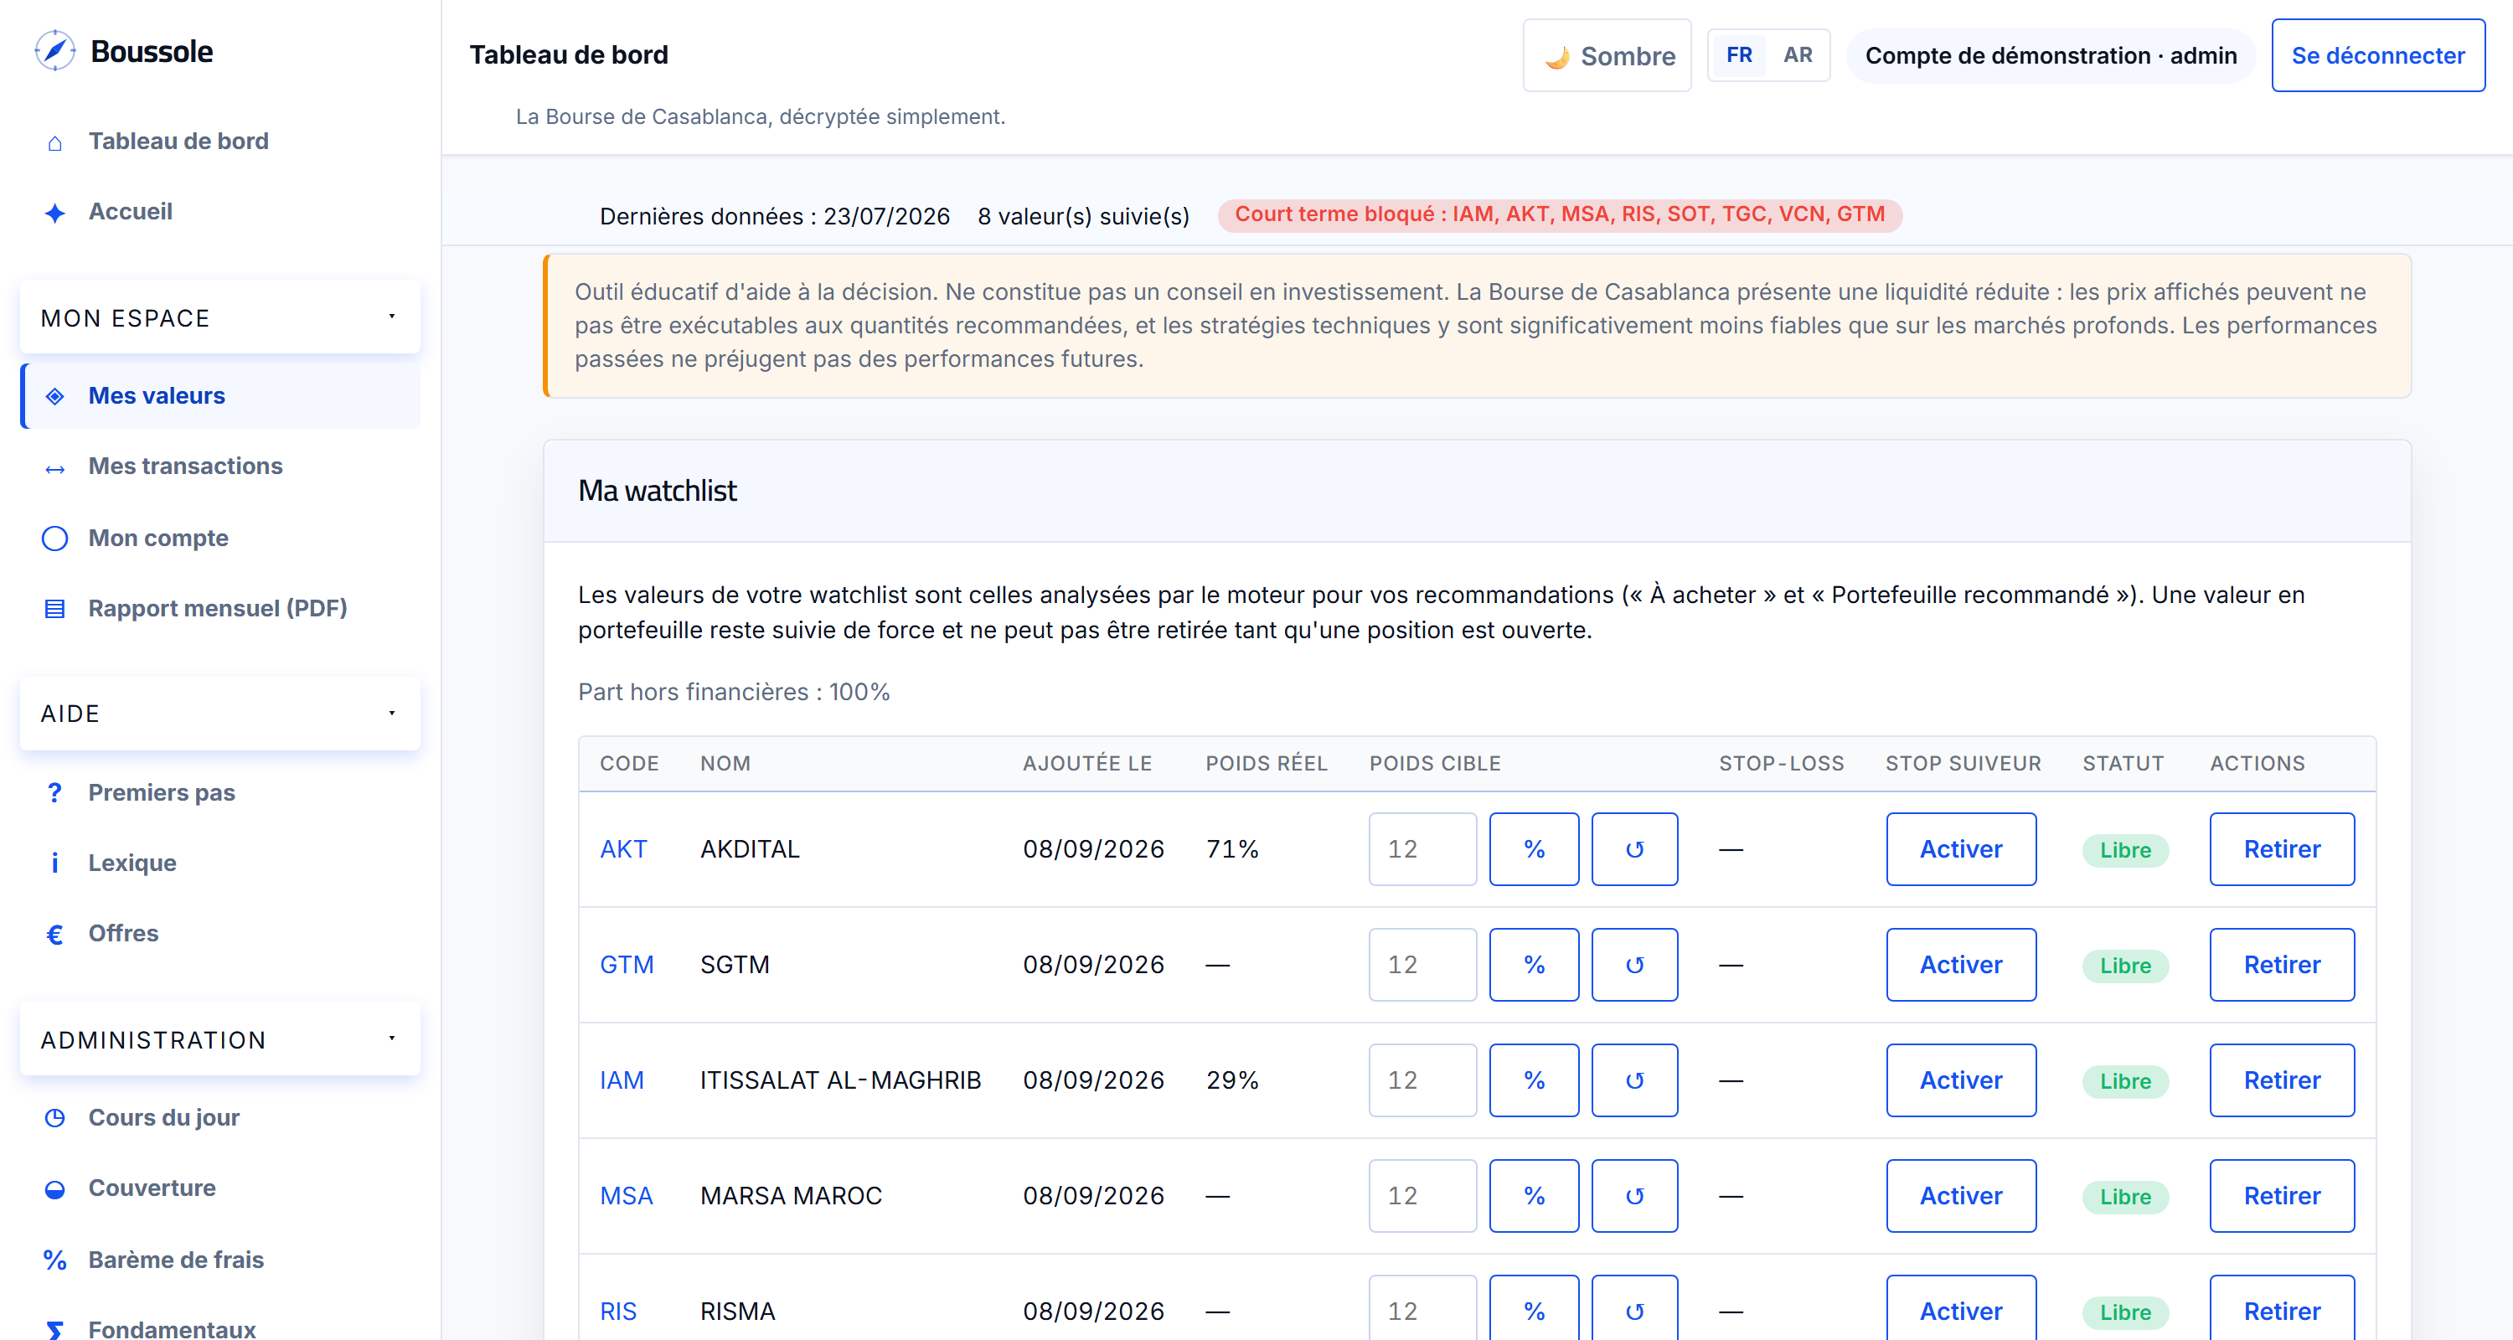Open the IAM stock code link
The width and height of the screenshot is (2513, 1340).
[622, 1080]
